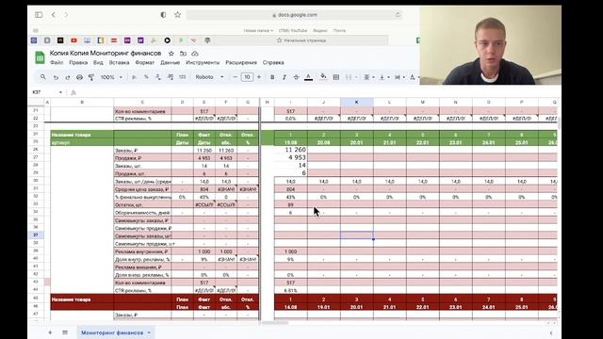The height and width of the screenshot is (339, 603).
Task: Activate the paint format tool
Action: click(x=91, y=77)
